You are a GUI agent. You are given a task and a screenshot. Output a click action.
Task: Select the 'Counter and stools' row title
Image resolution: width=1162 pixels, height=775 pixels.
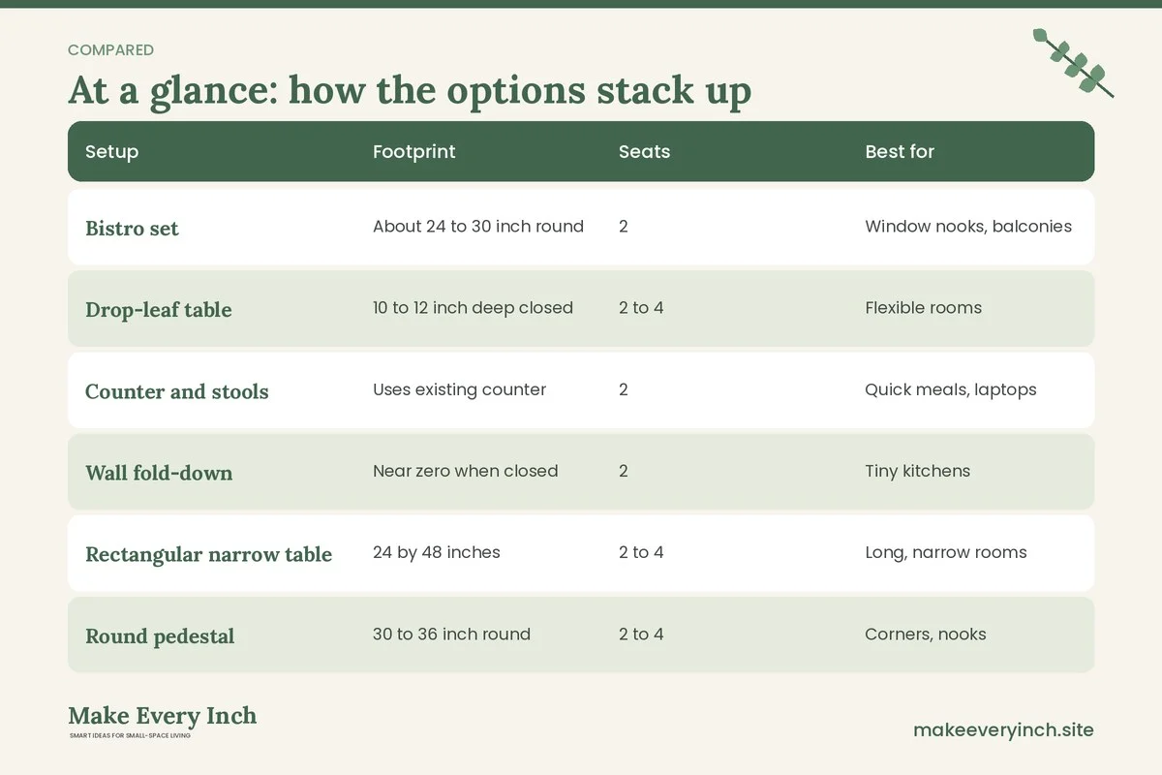177,391
